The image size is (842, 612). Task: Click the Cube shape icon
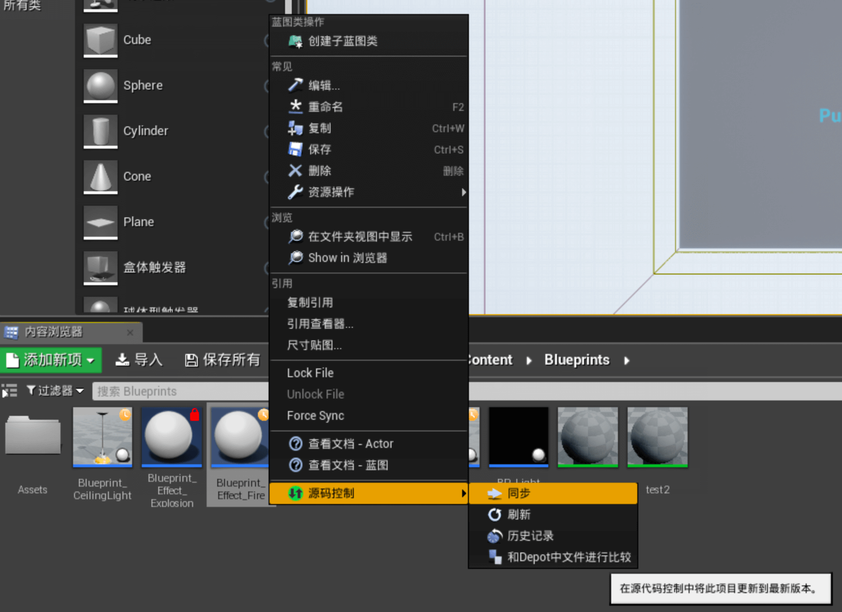tap(100, 40)
